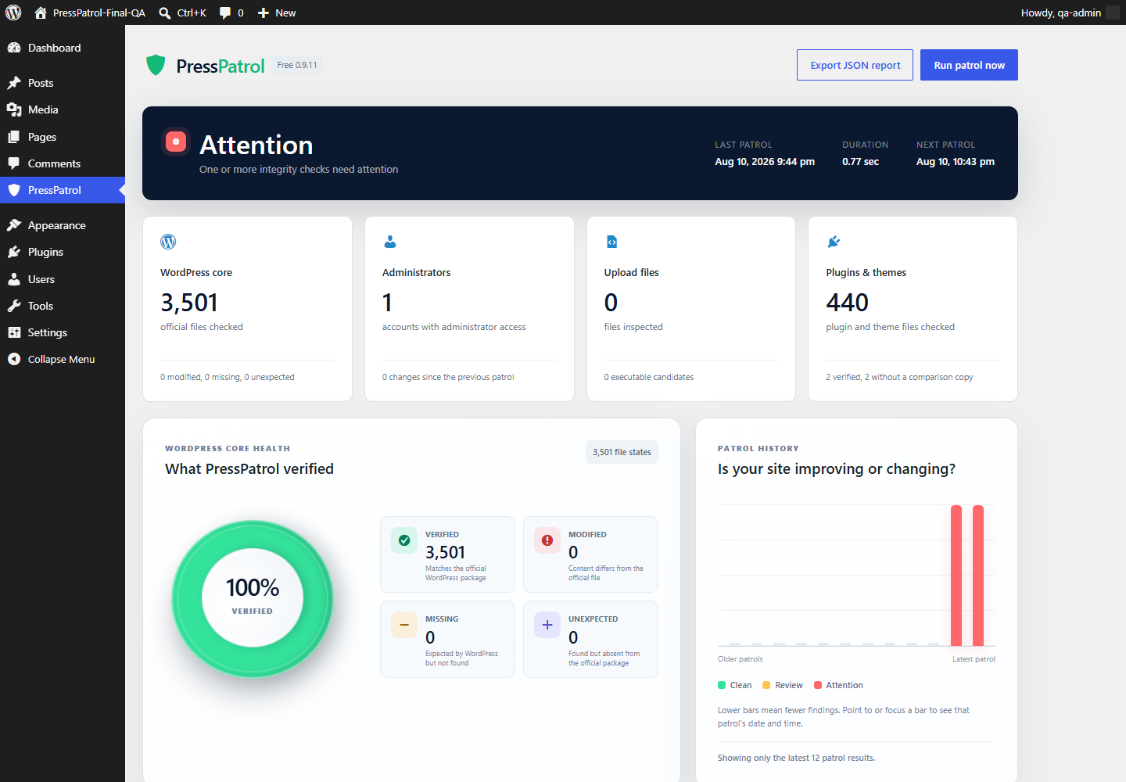Click the Missing minus icon

coord(404,625)
